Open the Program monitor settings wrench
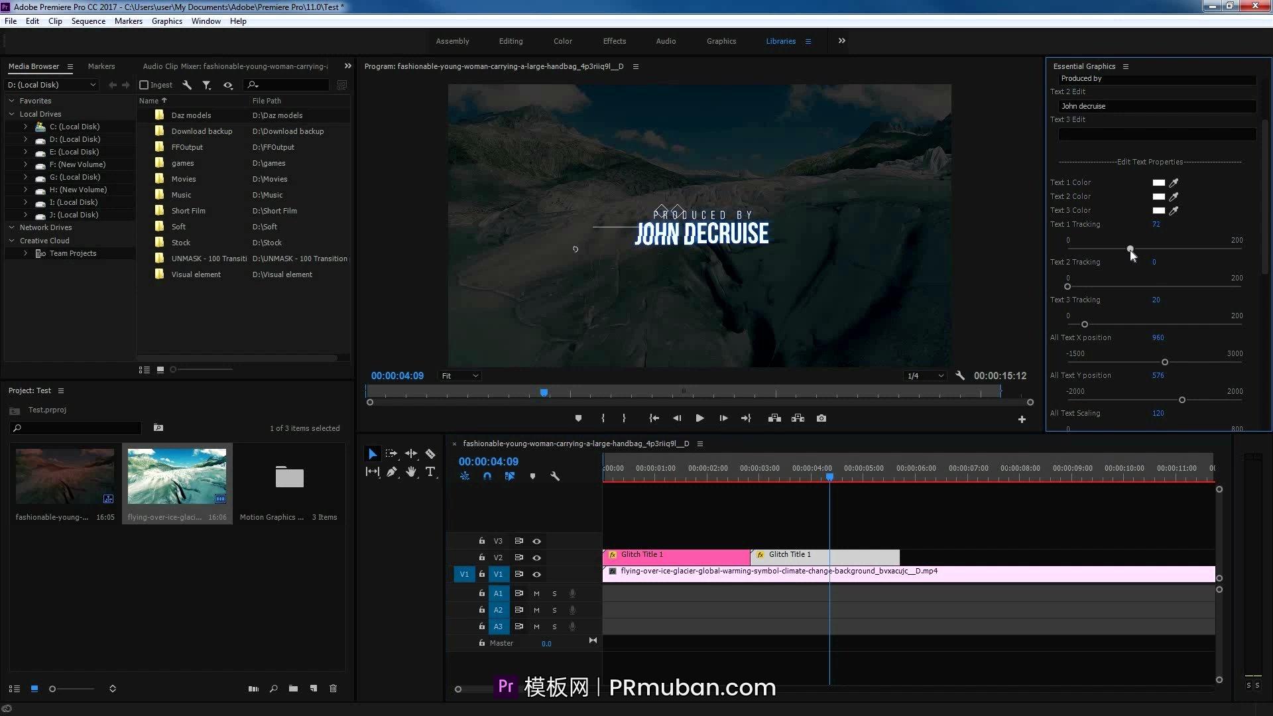 960,376
